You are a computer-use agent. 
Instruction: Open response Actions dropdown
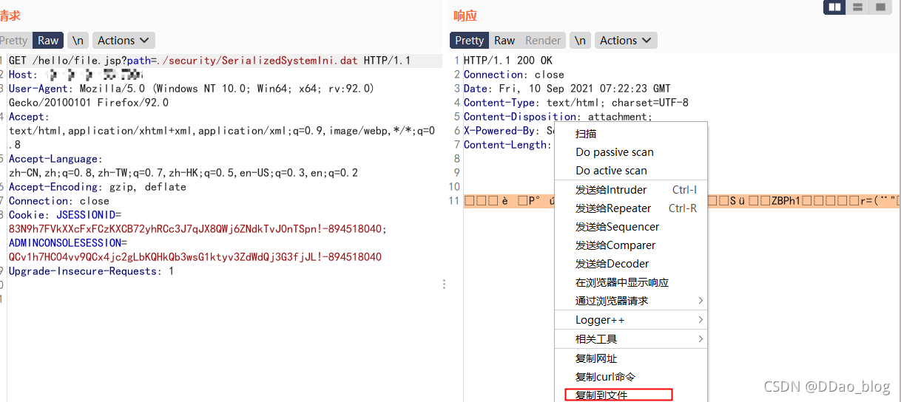click(x=626, y=41)
